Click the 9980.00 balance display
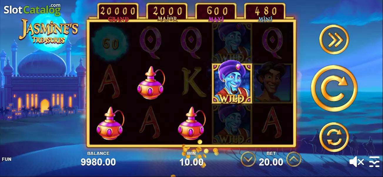 click(98, 162)
